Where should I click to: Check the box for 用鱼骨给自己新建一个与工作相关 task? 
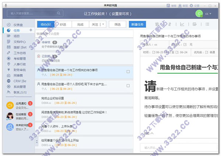click(128, 72)
